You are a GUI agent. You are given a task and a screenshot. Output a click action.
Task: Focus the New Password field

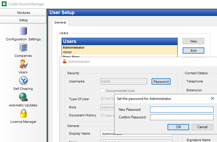pos(182,110)
